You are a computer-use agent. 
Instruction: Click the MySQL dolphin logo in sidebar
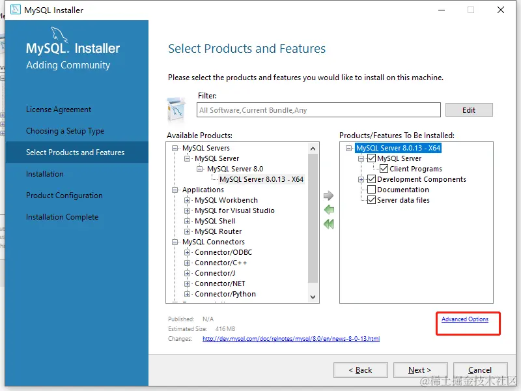tap(59, 35)
